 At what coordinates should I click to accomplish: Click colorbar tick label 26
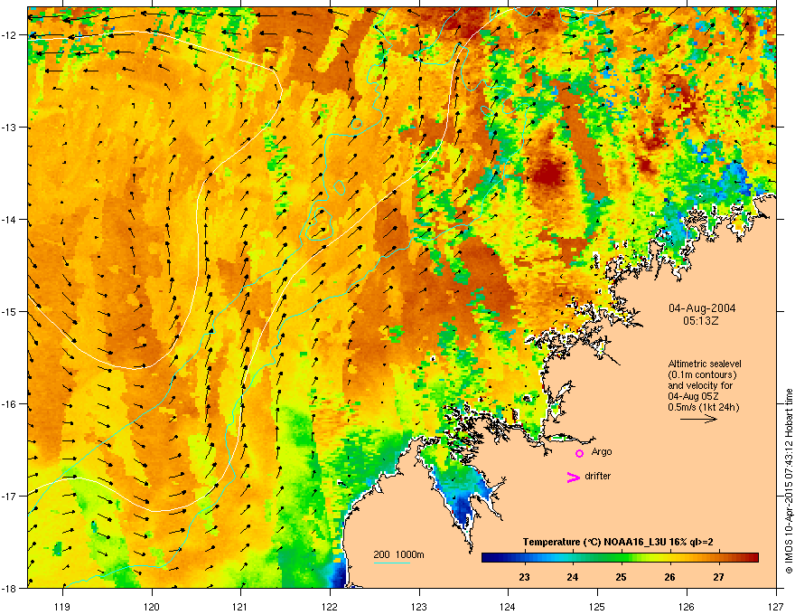coord(669,577)
